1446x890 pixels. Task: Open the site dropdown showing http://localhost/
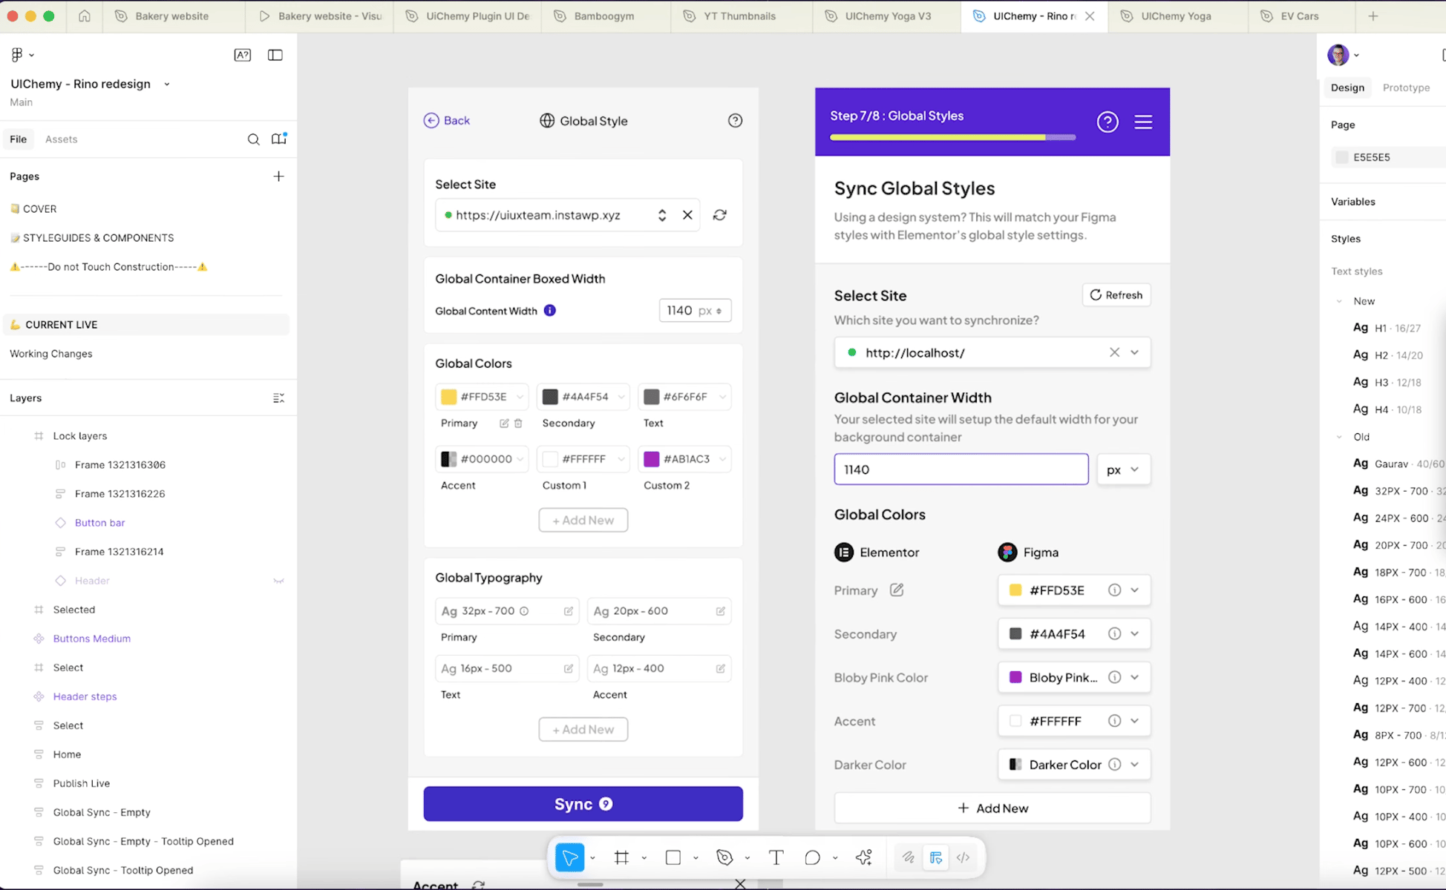pyautogui.click(x=1134, y=352)
